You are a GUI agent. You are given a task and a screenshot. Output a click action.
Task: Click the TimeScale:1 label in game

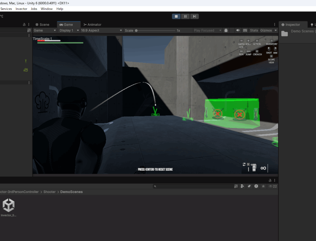pyautogui.click(x=42, y=39)
